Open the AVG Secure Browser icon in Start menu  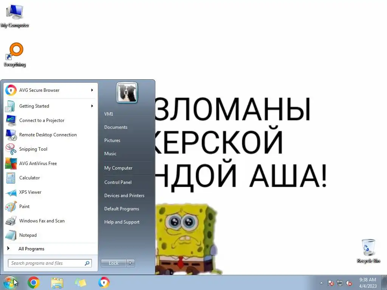(11, 90)
